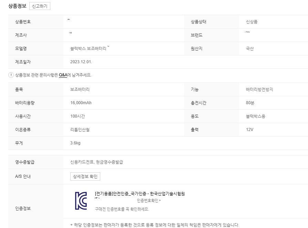Select the 사용시간 label cell
The height and width of the screenshot is (228, 308).
click(x=36, y=116)
